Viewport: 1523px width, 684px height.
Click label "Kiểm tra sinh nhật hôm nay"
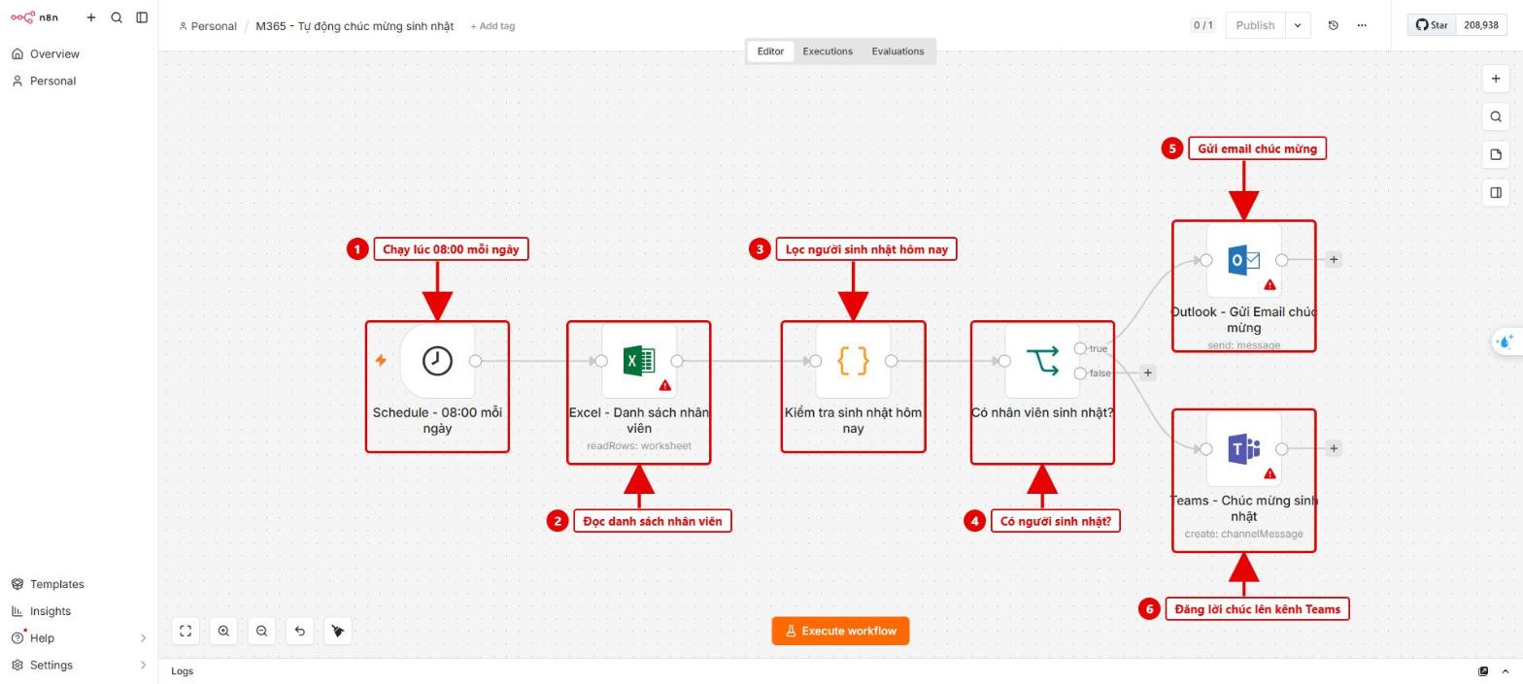[853, 420]
